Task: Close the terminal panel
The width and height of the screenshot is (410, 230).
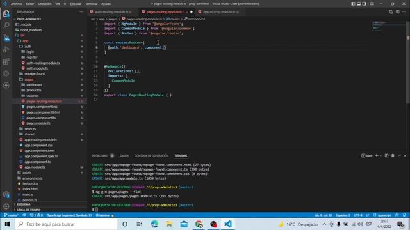Action: tap(405, 156)
